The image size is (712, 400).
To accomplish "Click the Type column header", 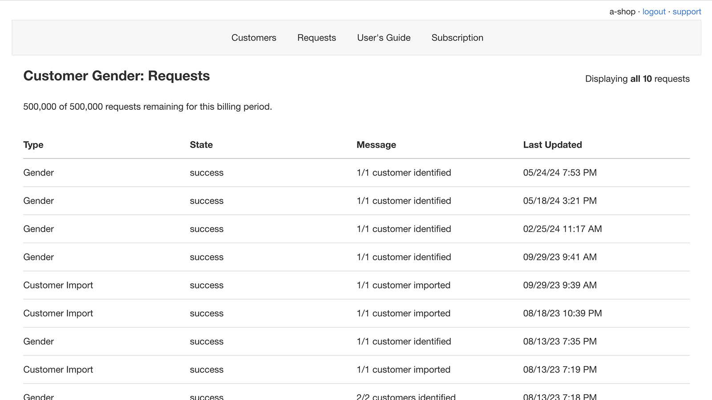I will coord(33,145).
